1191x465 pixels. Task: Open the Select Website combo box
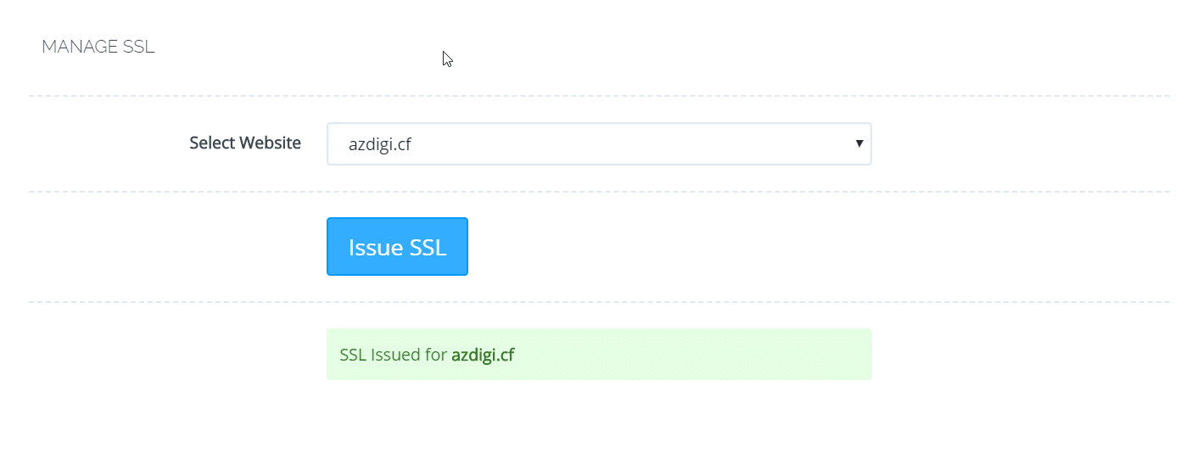(x=598, y=144)
